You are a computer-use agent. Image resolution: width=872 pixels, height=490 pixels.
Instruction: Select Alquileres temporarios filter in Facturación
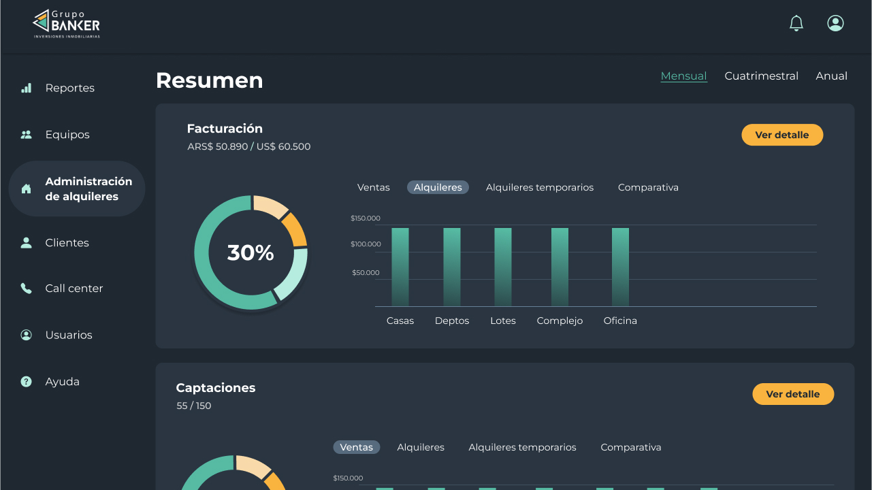[x=539, y=187]
